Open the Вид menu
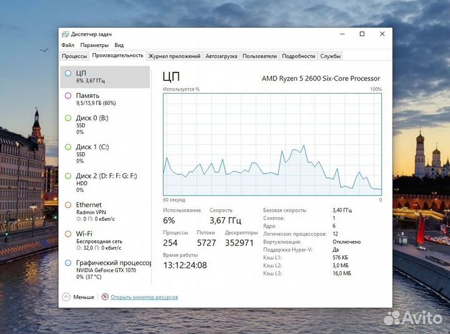 point(119,45)
